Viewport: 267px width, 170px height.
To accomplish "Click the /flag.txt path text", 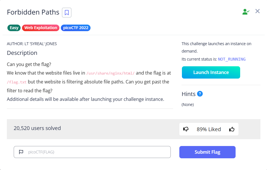I will [17, 82].
